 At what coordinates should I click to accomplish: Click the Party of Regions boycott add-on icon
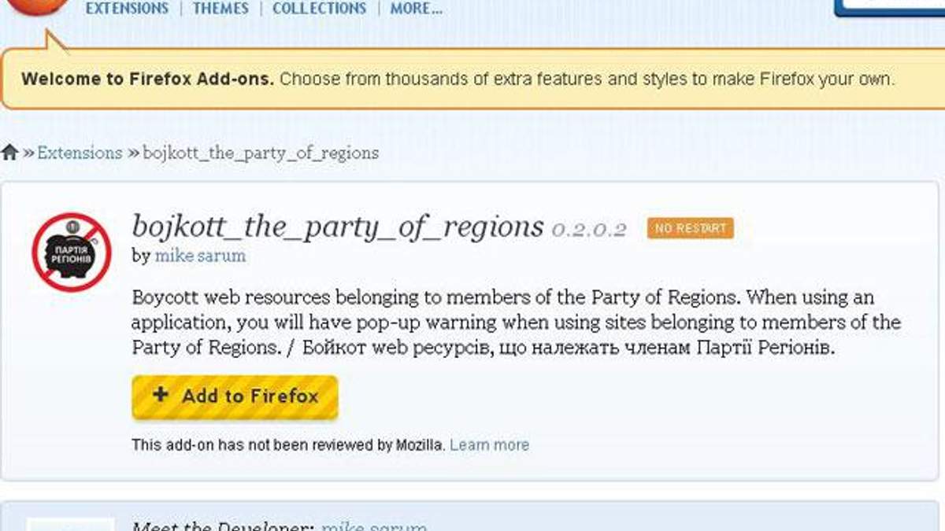[x=72, y=253]
